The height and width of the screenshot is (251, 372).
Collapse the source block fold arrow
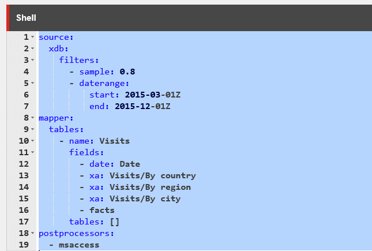33,37
